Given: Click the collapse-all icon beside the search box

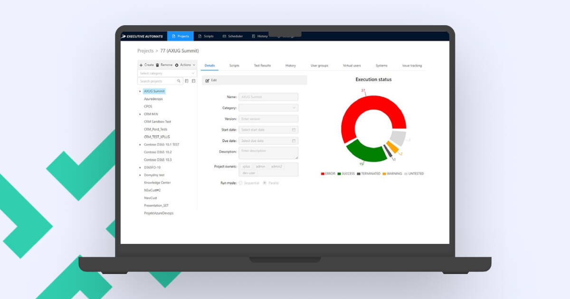Looking at the screenshot, I should click(x=193, y=81).
